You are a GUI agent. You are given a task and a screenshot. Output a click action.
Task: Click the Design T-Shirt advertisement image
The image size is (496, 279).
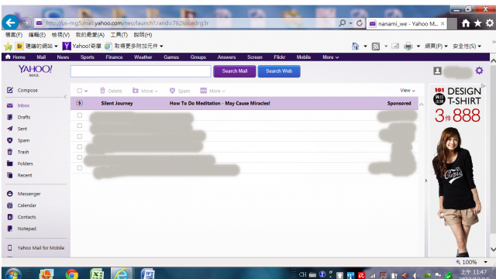pyautogui.click(x=457, y=170)
